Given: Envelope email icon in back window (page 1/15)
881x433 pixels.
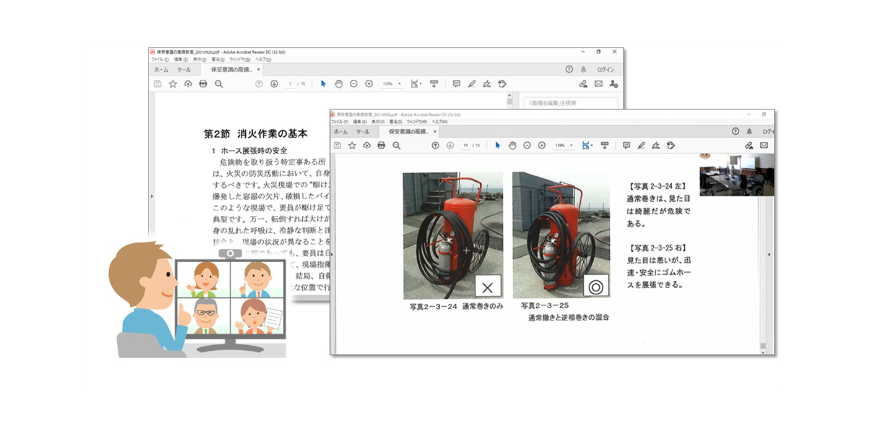Looking at the screenshot, I should point(599,84).
